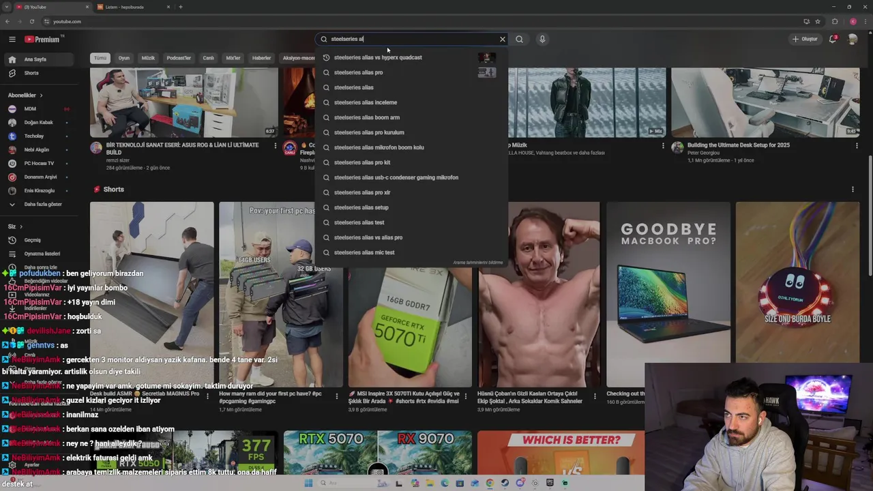This screenshot has width=873, height=491.
Task: Select the Mix'ler filter chip
Action: click(x=233, y=58)
